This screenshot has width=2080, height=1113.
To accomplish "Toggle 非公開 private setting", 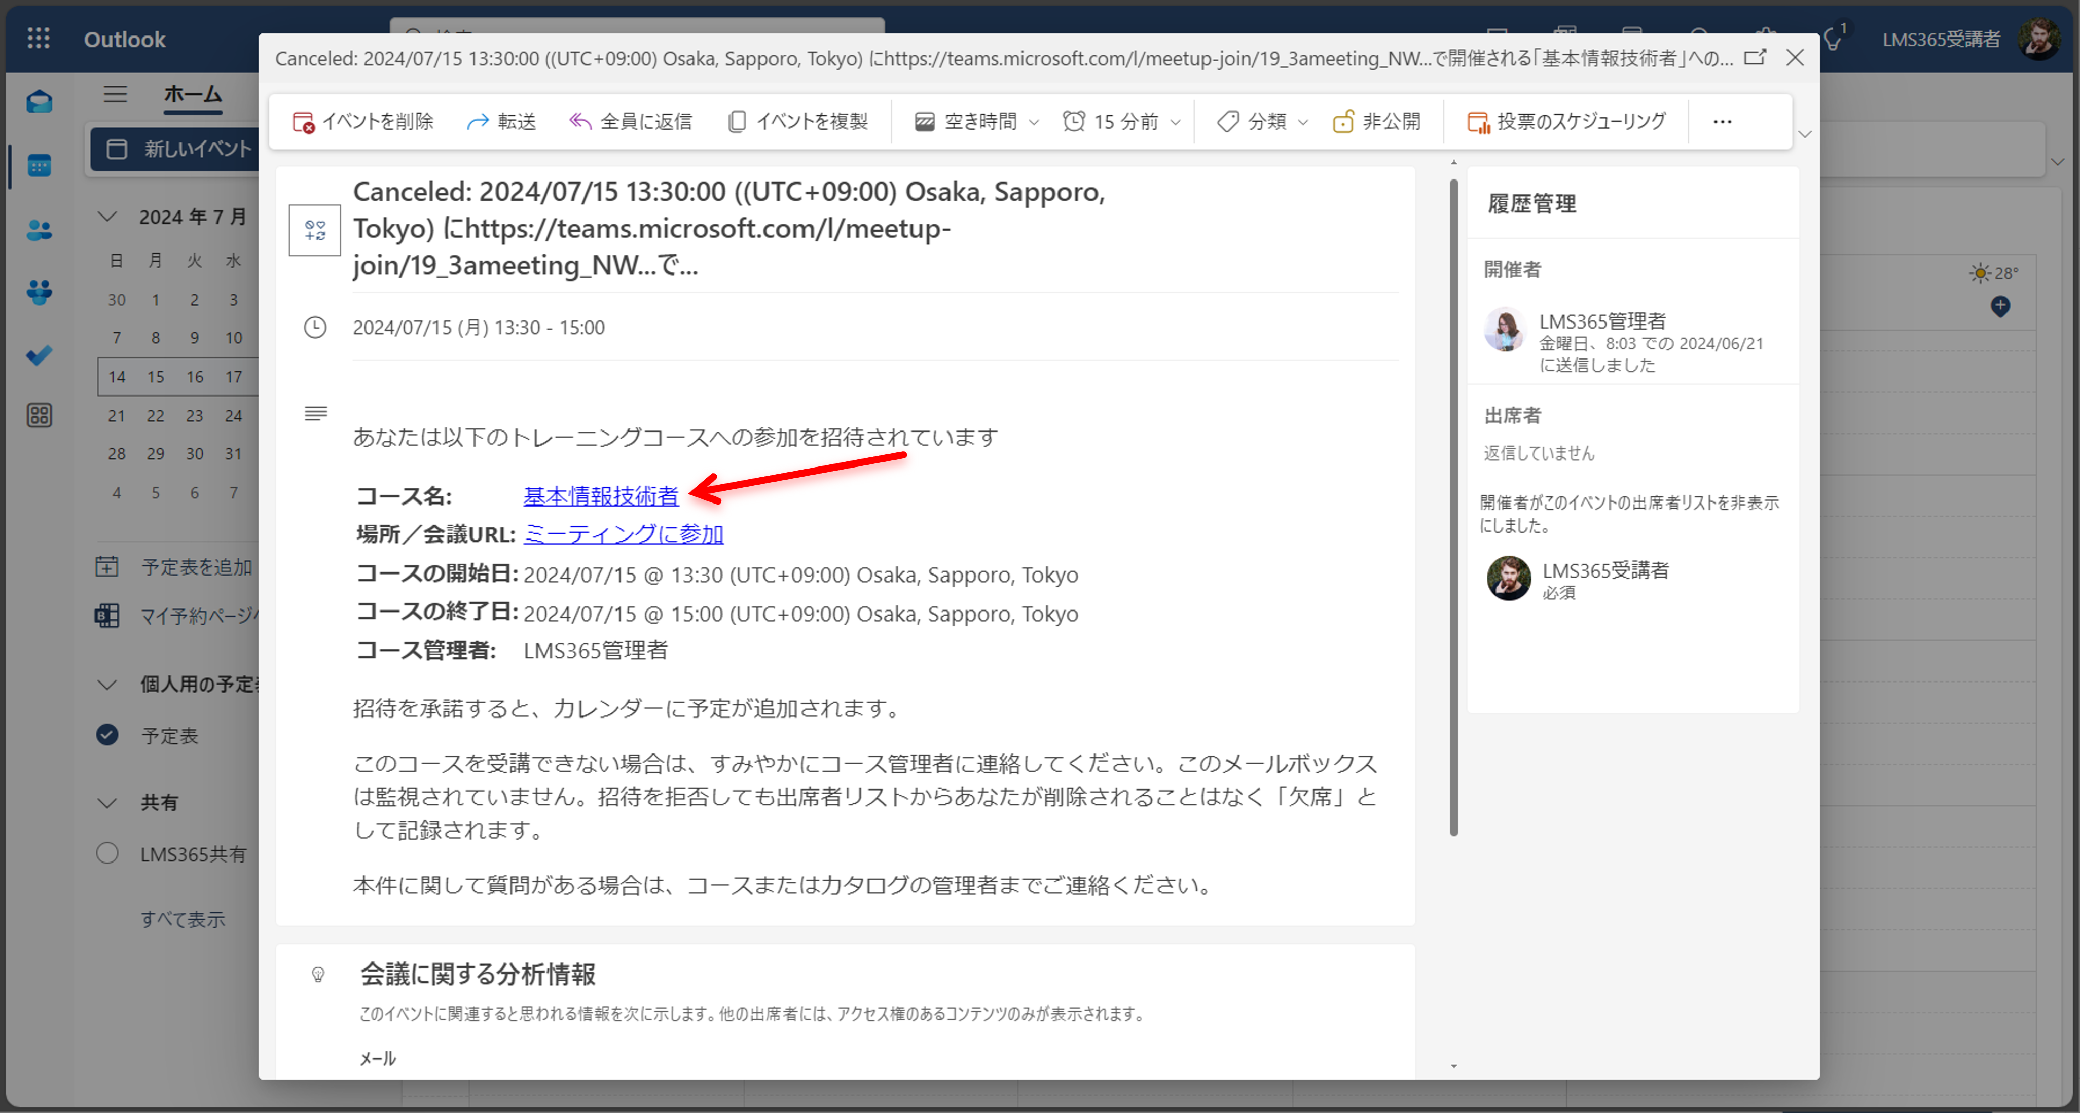I will pos(1377,121).
